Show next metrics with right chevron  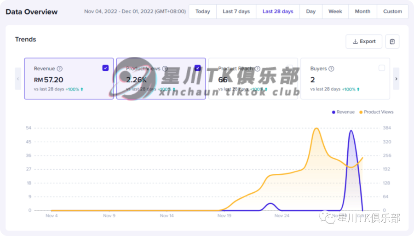pos(396,79)
